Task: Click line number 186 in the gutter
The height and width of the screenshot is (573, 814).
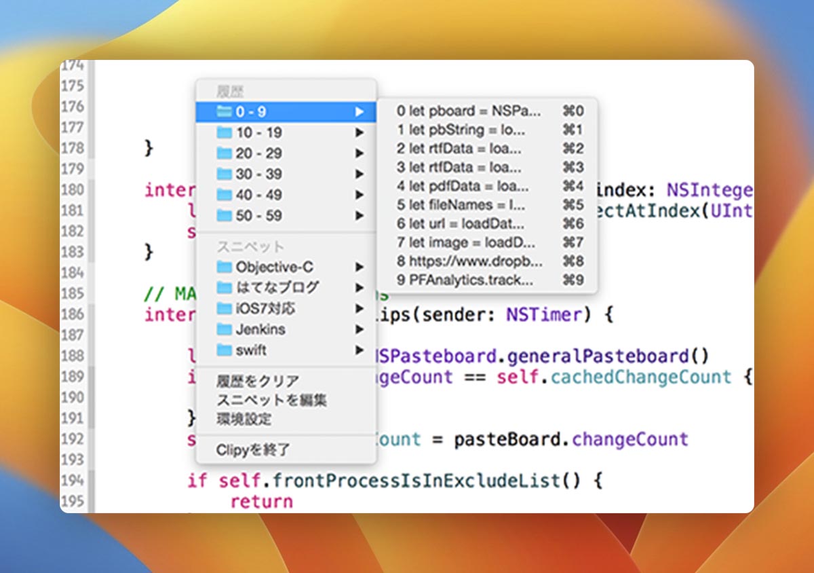Action: tap(73, 314)
